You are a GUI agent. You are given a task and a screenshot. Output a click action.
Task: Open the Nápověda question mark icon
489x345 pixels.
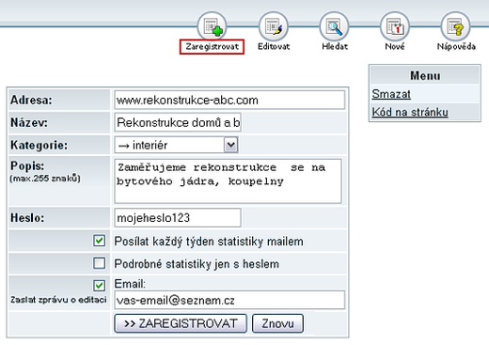455,26
